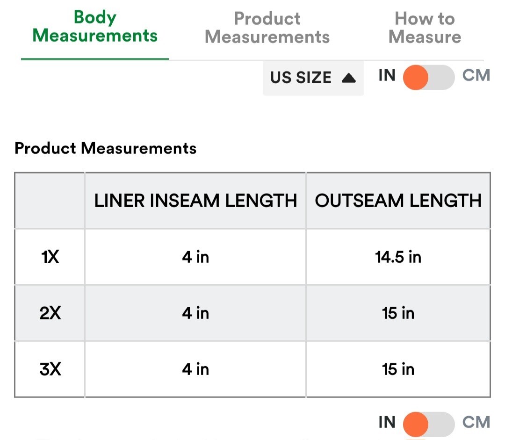Click the orange knob on the top switch
Screen dimensions: 505x440
pyautogui.click(x=416, y=77)
